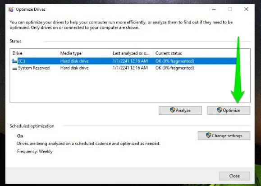Click the shield icon on Analyze button
The width and height of the screenshot is (261, 186).
(x=173, y=110)
